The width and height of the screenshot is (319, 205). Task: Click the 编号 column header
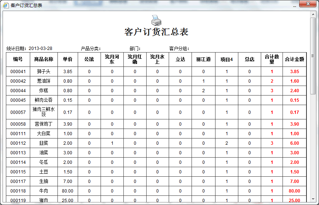pos(18,59)
